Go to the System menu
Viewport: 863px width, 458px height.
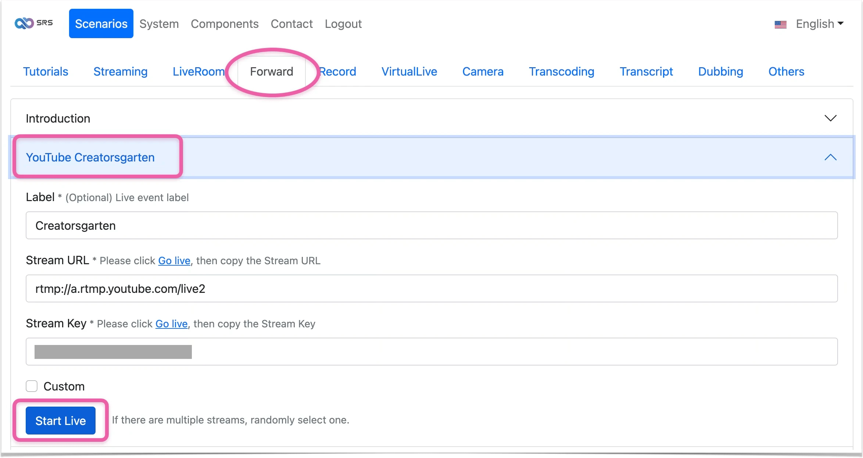pyautogui.click(x=159, y=24)
